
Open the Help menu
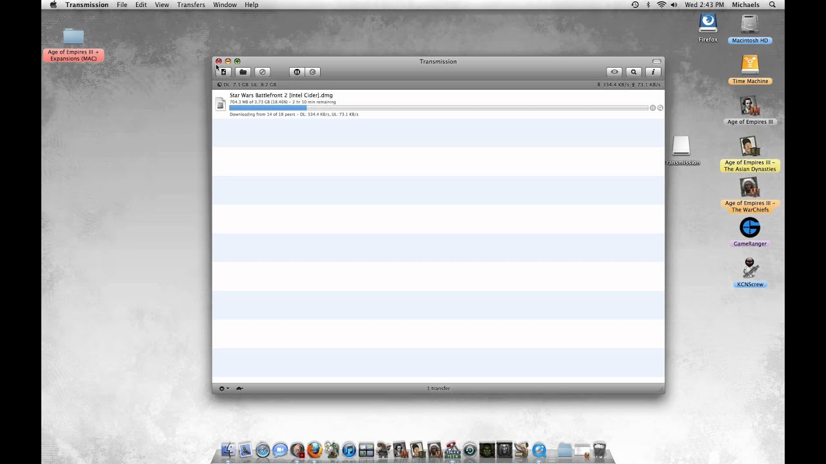point(252,5)
